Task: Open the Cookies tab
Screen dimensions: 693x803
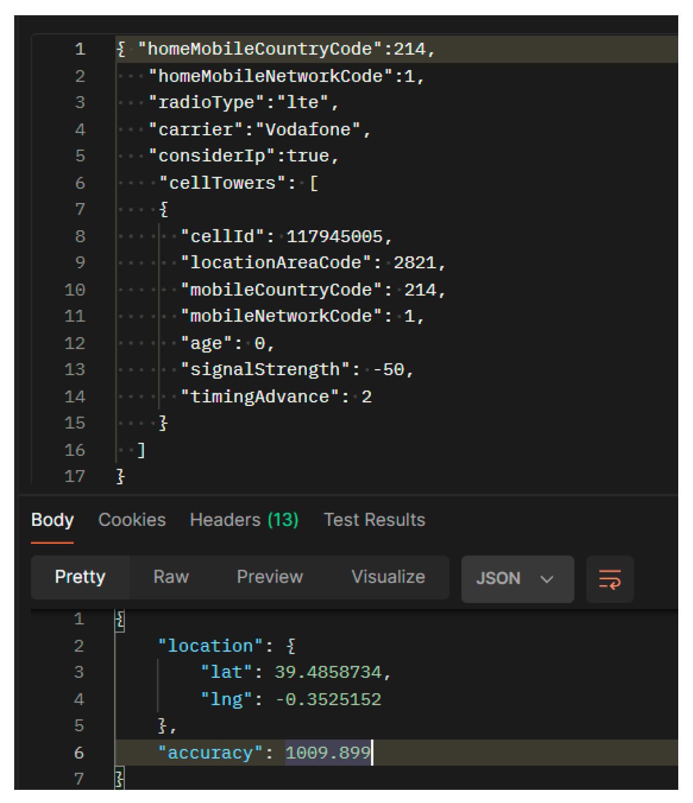Action: pyautogui.click(x=132, y=520)
